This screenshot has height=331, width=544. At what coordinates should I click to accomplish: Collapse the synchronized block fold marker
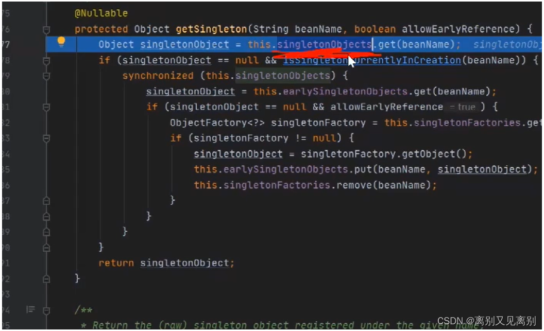click(46, 76)
